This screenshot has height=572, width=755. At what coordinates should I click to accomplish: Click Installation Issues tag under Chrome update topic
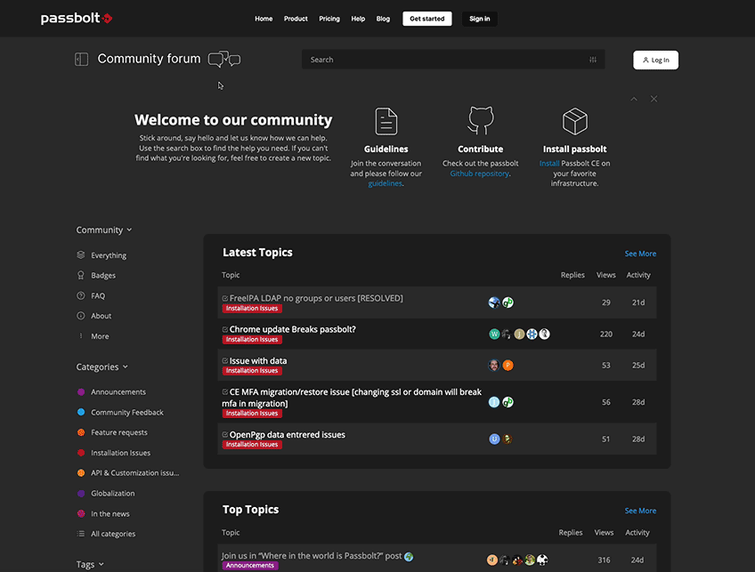click(252, 340)
